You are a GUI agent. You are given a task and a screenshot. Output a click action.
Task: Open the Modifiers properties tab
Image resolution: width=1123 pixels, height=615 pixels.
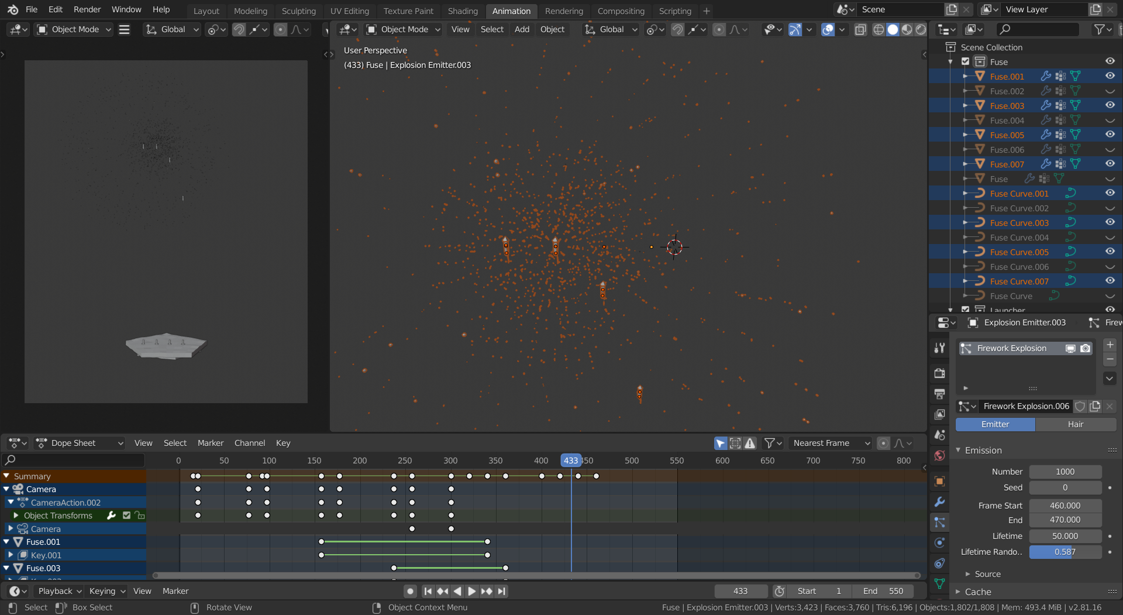[940, 502]
